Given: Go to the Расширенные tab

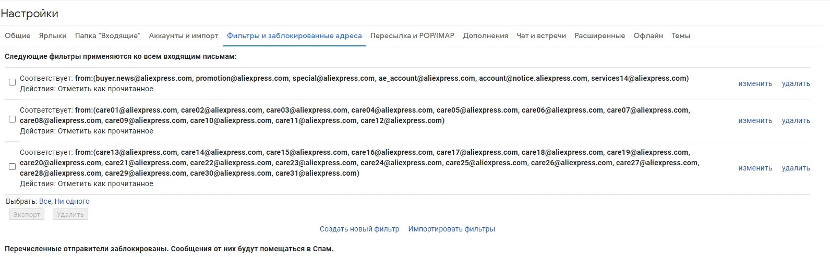Looking at the screenshot, I should pos(599,35).
